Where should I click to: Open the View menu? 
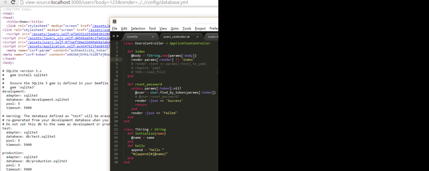(163, 28)
